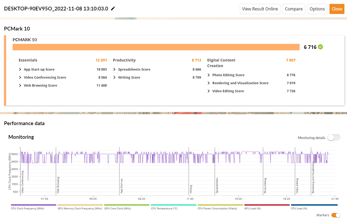Click the Video Conferencing chart marker
This screenshot has width=347, height=223.
pos(23,182)
